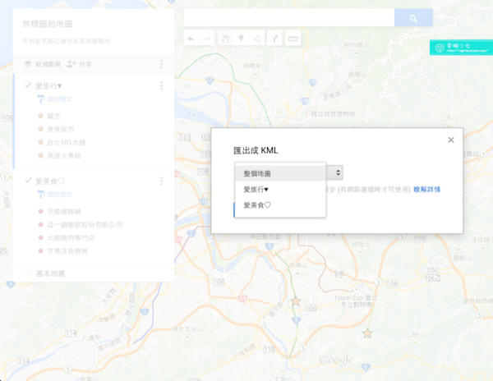The image size is (493, 381).
Task: Open the map options three-dot menu
Action: tap(161, 64)
